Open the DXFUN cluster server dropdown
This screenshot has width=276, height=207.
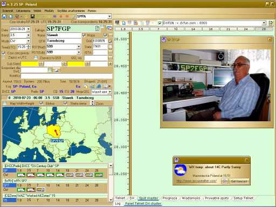pos(264,23)
